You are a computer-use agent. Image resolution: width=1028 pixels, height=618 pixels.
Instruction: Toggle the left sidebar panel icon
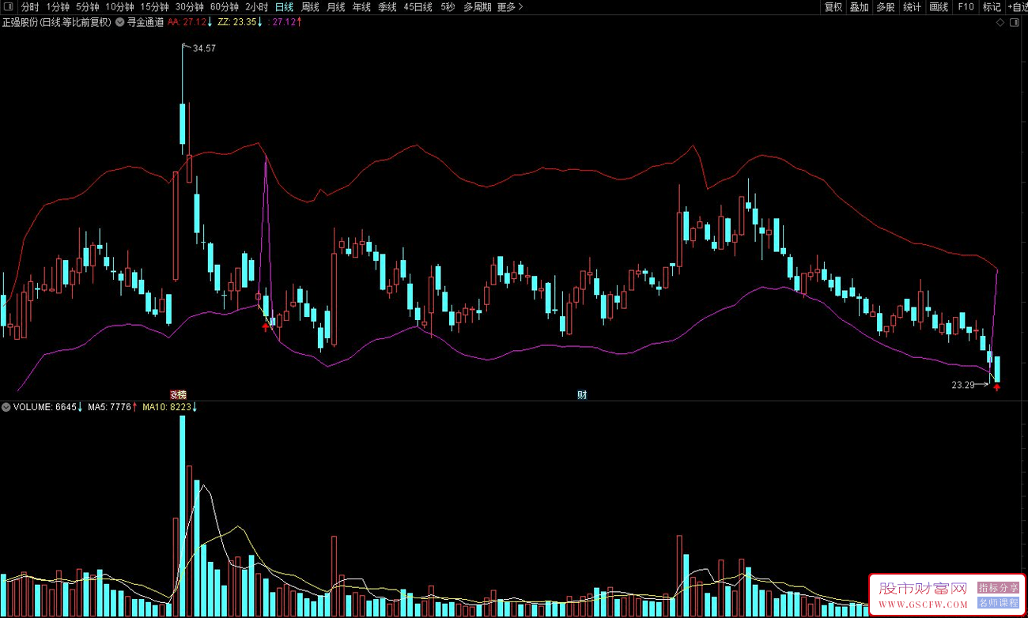click(x=8, y=7)
